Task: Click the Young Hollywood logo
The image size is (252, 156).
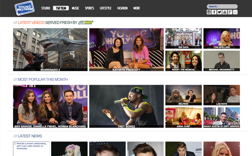Action: 24,8
